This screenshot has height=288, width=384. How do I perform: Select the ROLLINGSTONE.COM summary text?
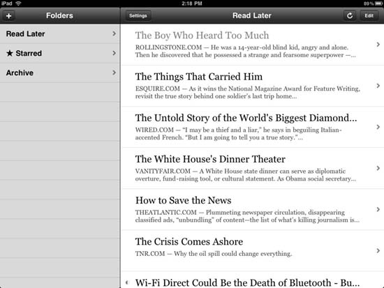tap(245, 51)
